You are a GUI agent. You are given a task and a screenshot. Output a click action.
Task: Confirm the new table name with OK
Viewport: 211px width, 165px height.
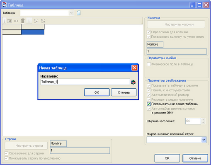tap(97, 92)
